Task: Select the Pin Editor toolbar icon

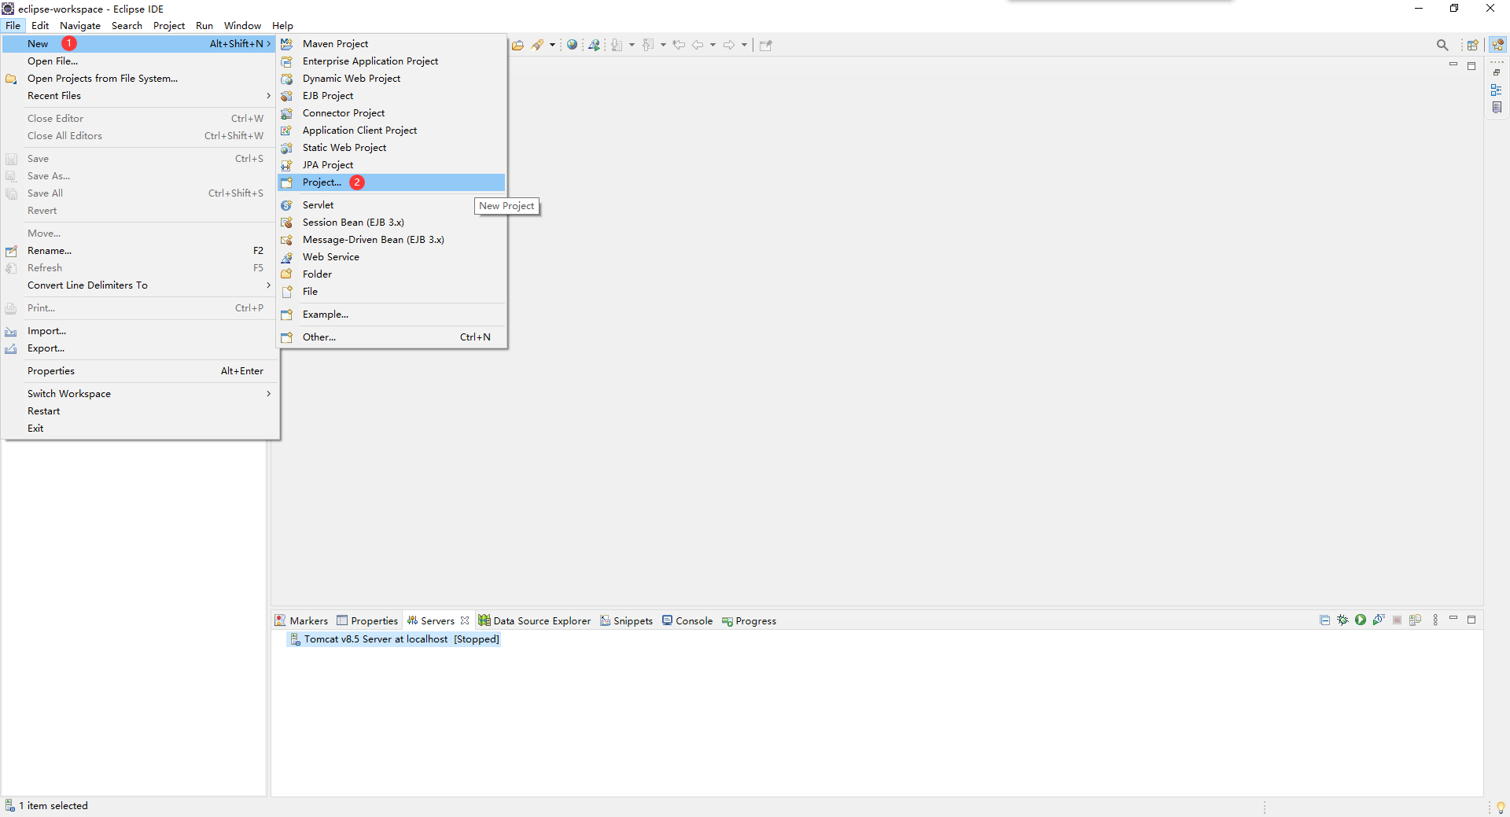Action: click(x=765, y=45)
